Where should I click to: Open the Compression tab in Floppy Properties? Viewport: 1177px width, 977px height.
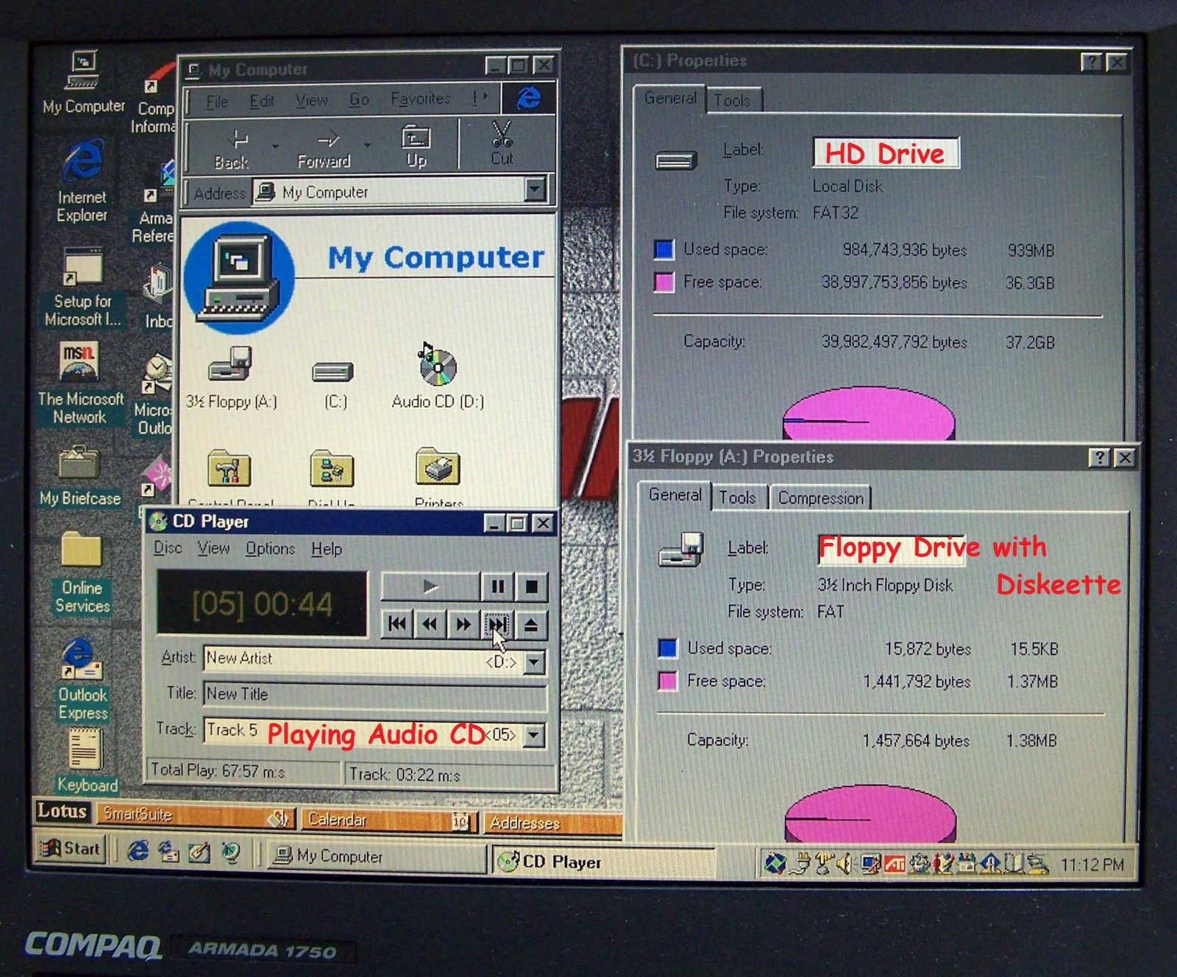click(820, 498)
